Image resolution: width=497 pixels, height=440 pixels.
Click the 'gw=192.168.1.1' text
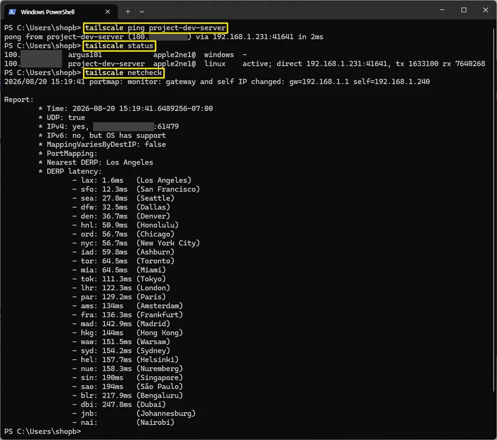[x=319, y=82]
